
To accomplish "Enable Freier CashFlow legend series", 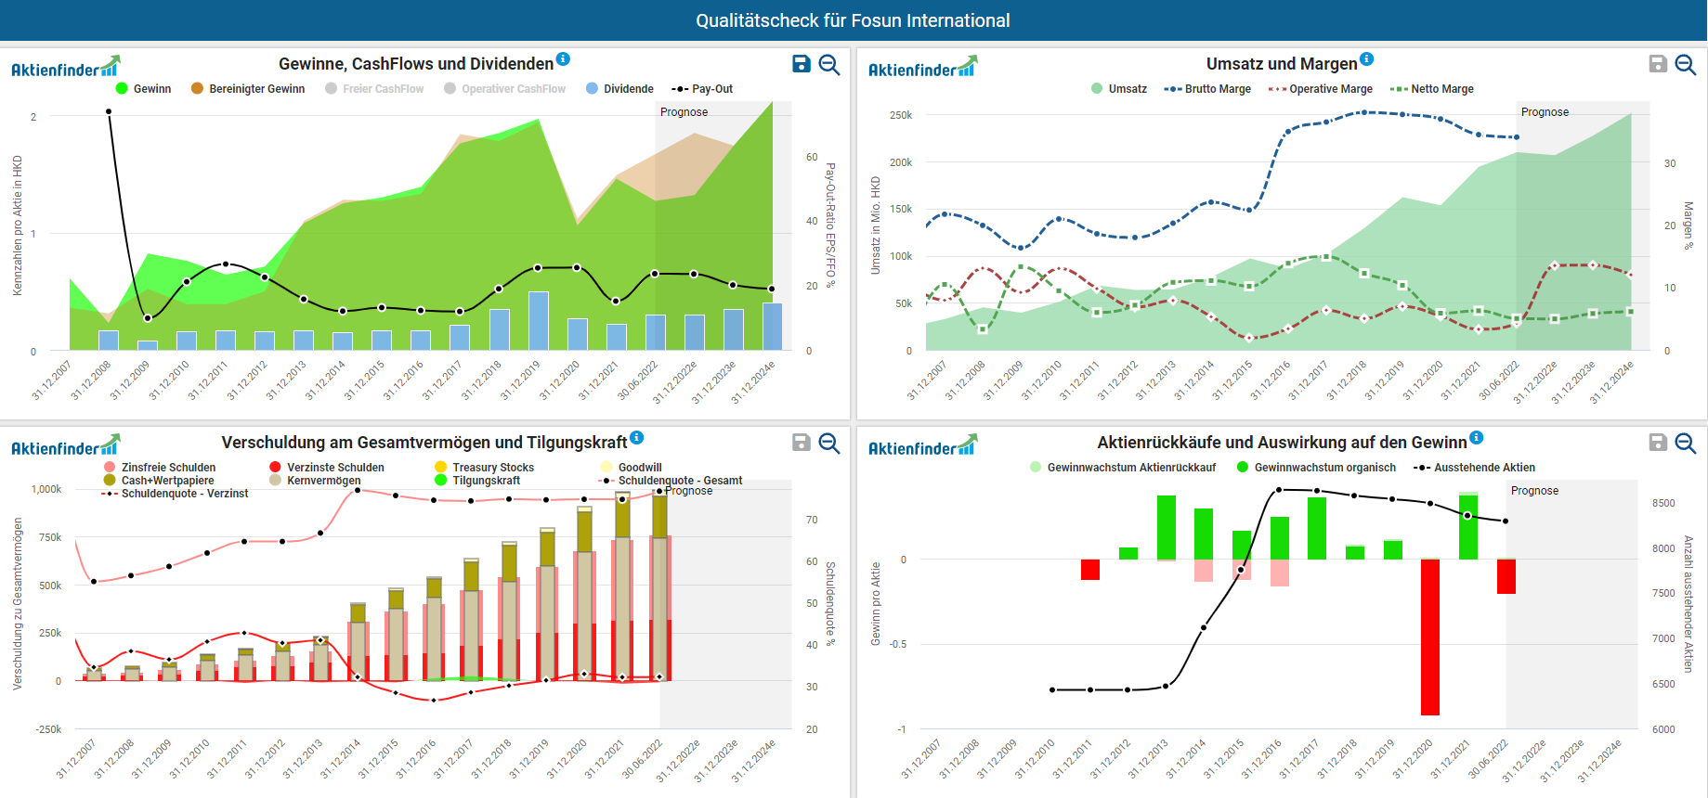I will click(382, 89).
